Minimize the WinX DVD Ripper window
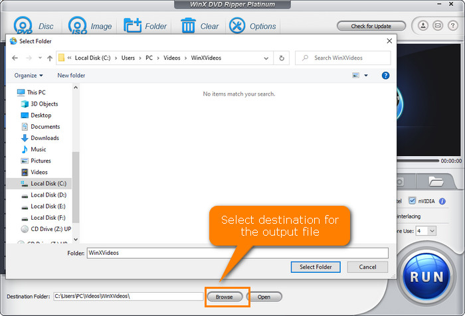The image size is (465, 316). pyautogui.click(x=439, y=4)
